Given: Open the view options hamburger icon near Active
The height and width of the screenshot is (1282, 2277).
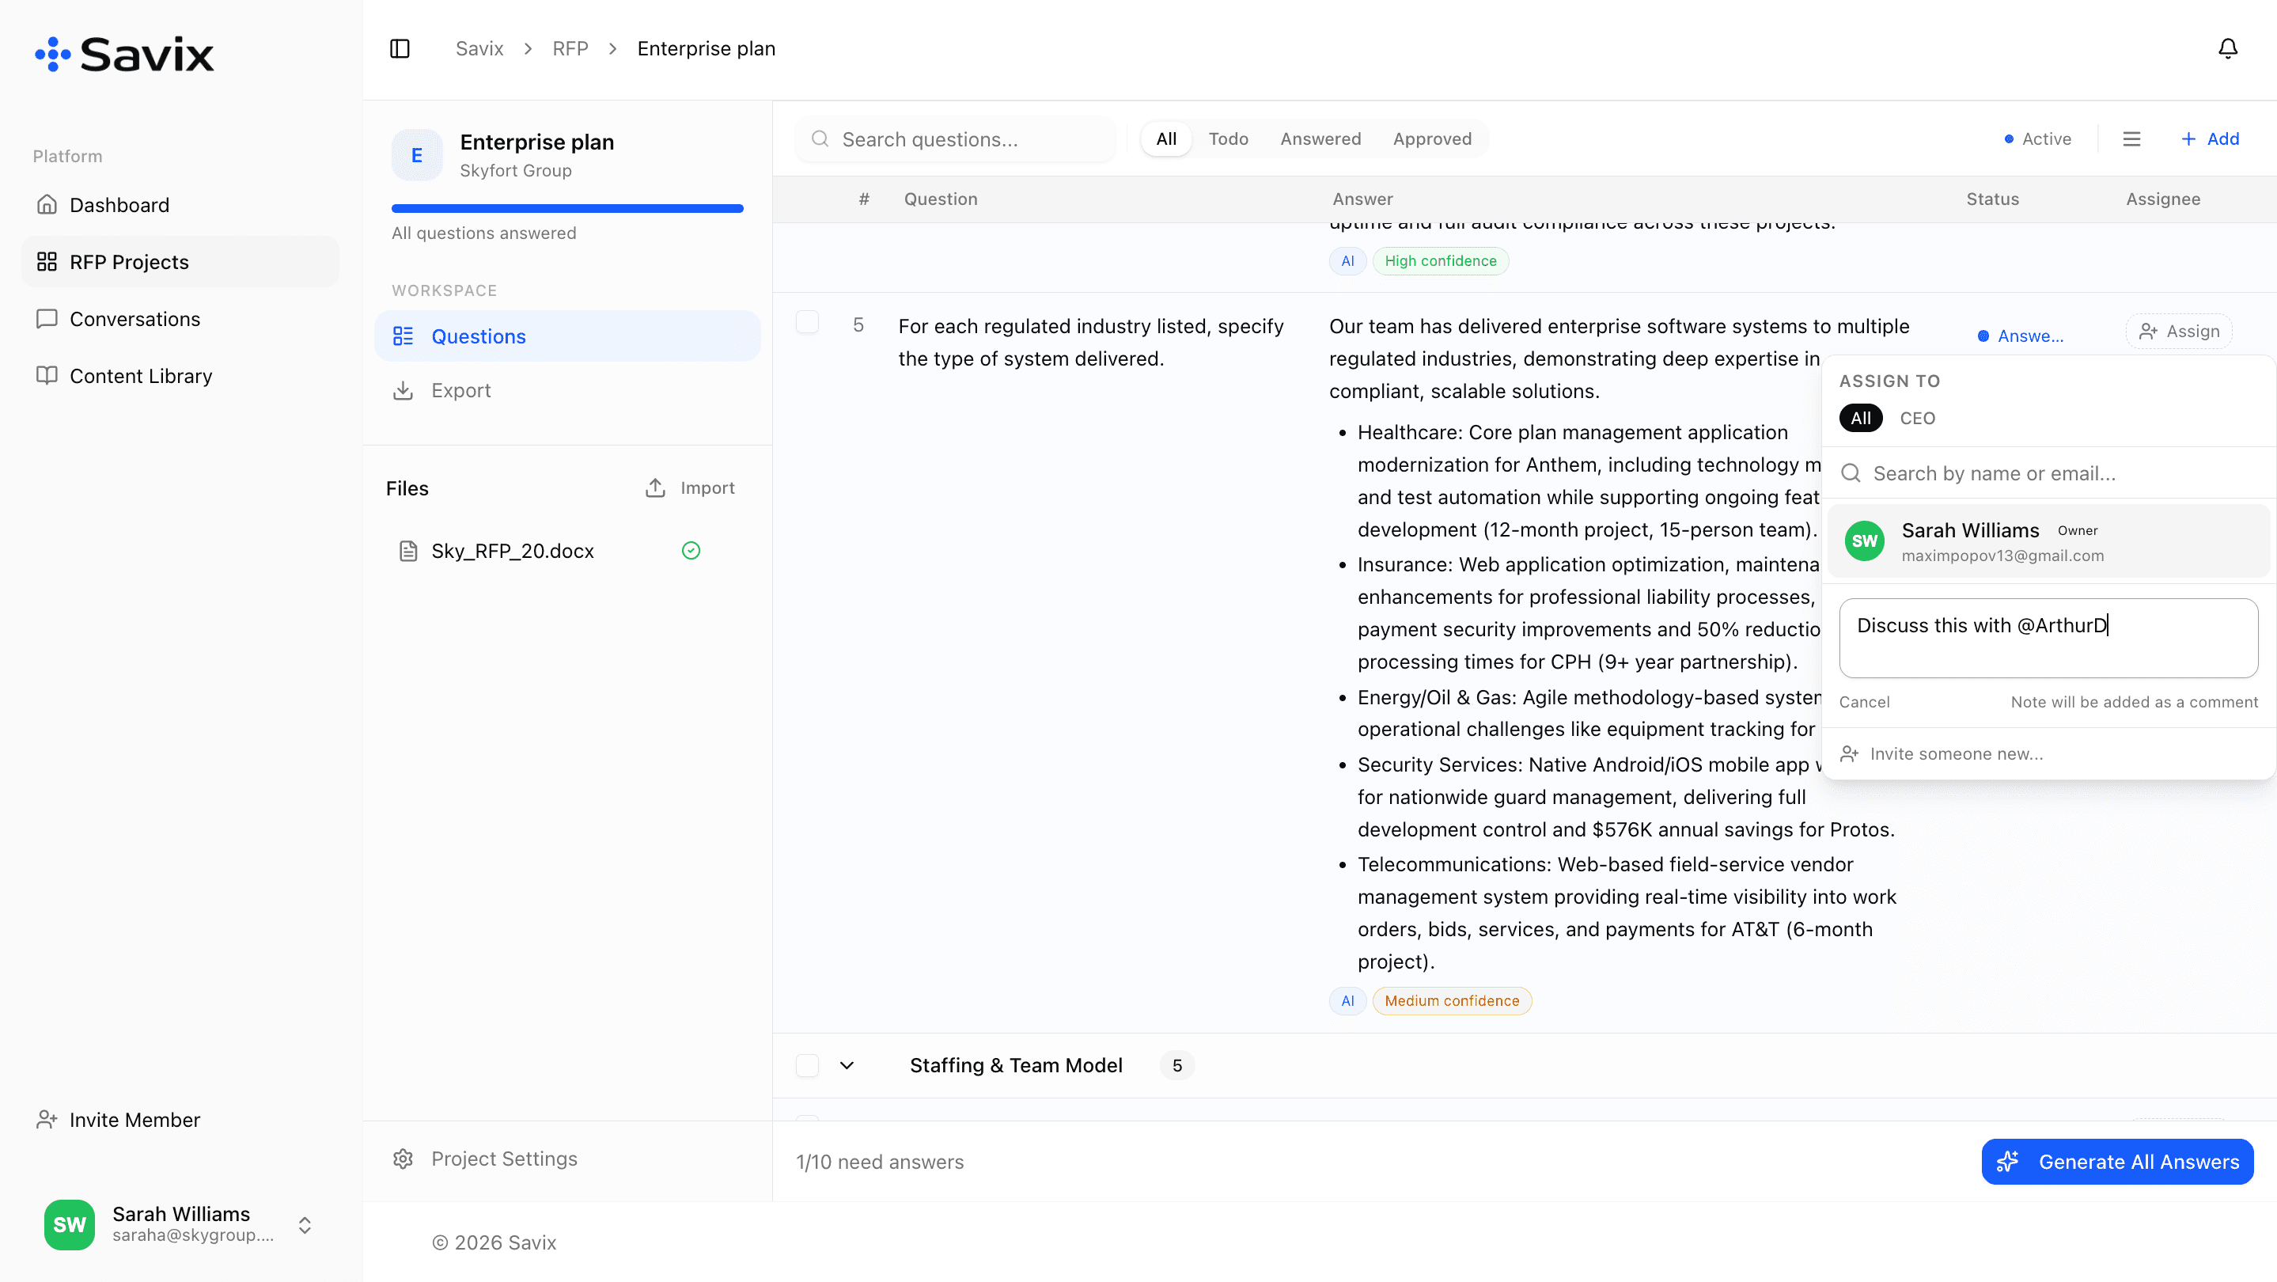Looking at the screenshot, I should click(x=2132, y=138).
